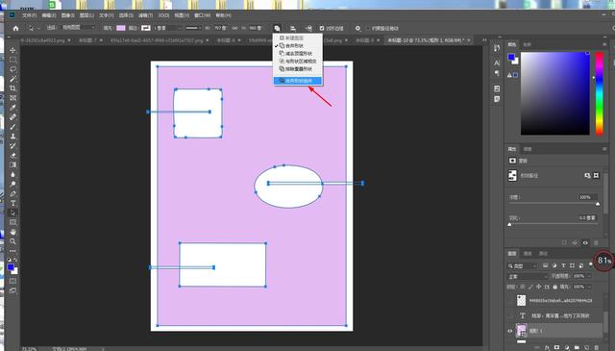
Task: Select the Path Selection tool
Action: [12, 213]
